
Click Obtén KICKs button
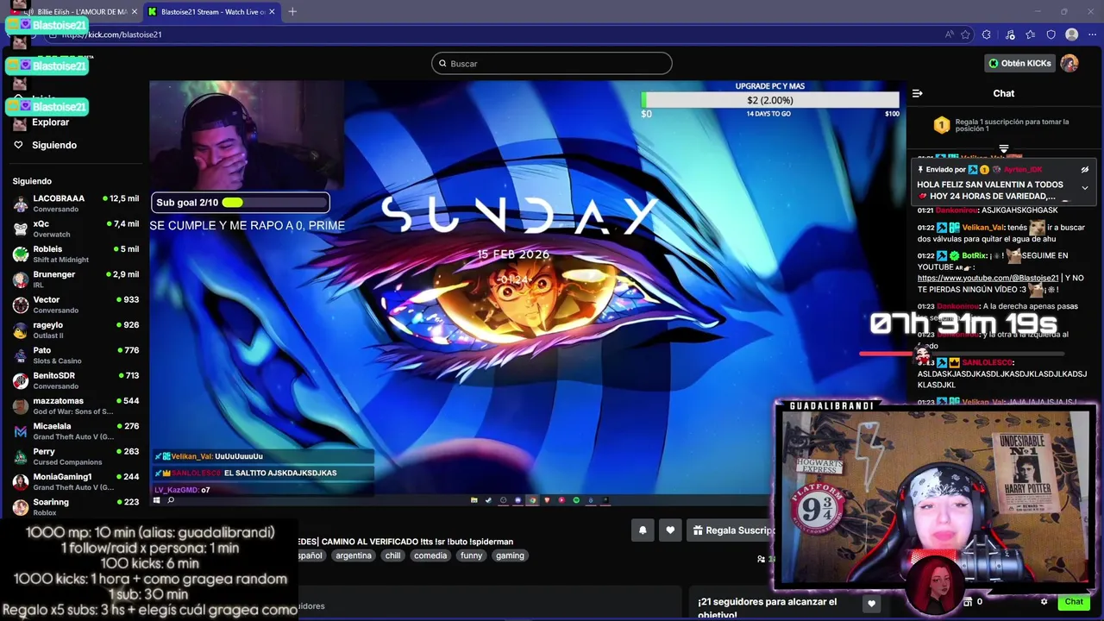(1019, 63)
